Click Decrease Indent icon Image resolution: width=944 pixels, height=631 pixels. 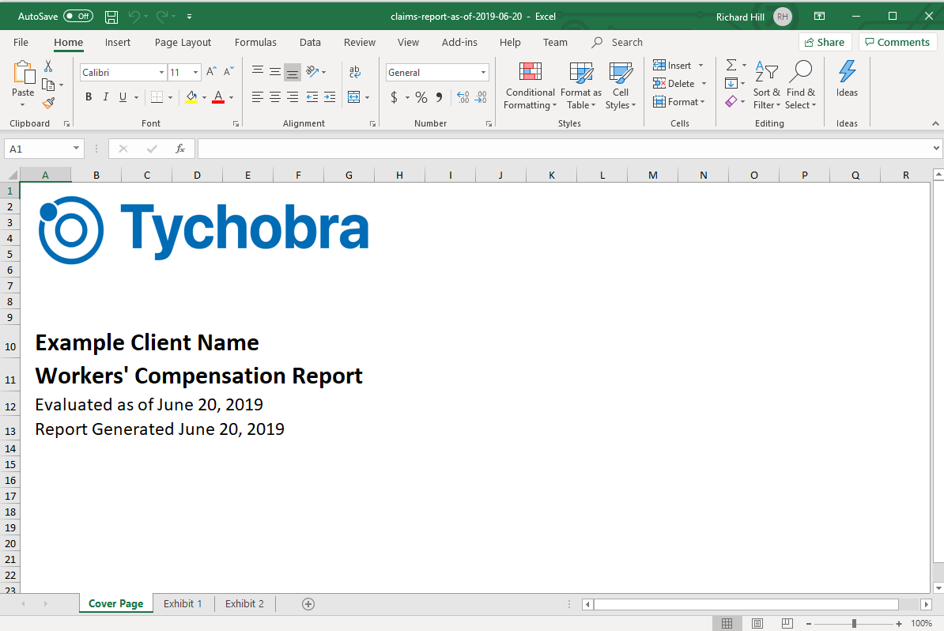(312, 97)
